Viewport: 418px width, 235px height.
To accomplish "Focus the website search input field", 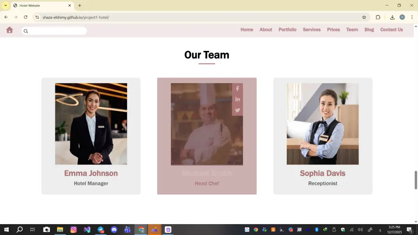I will tap(54, 31).
